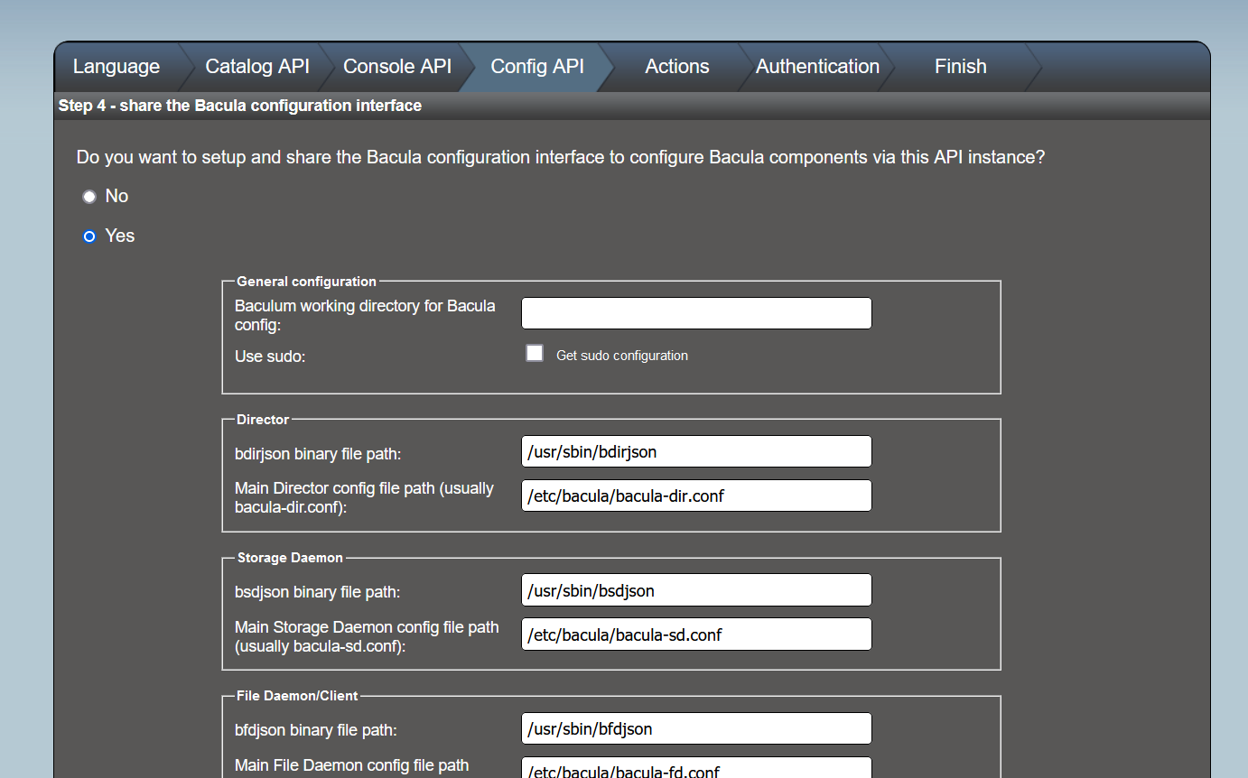Click the Yes option label text

point(120,236)
